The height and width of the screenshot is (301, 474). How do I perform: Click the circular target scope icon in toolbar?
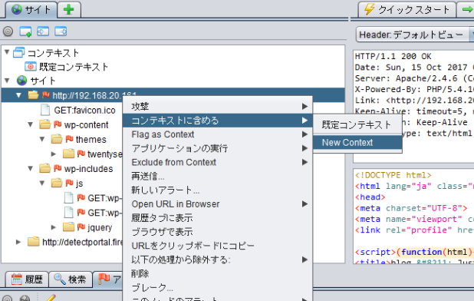tap(8, 31)
